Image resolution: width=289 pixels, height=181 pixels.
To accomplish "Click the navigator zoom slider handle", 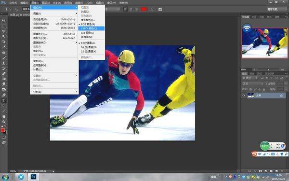I will point(268,70).
